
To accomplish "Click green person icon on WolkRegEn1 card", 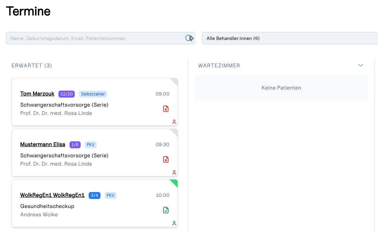I will 174,223.
